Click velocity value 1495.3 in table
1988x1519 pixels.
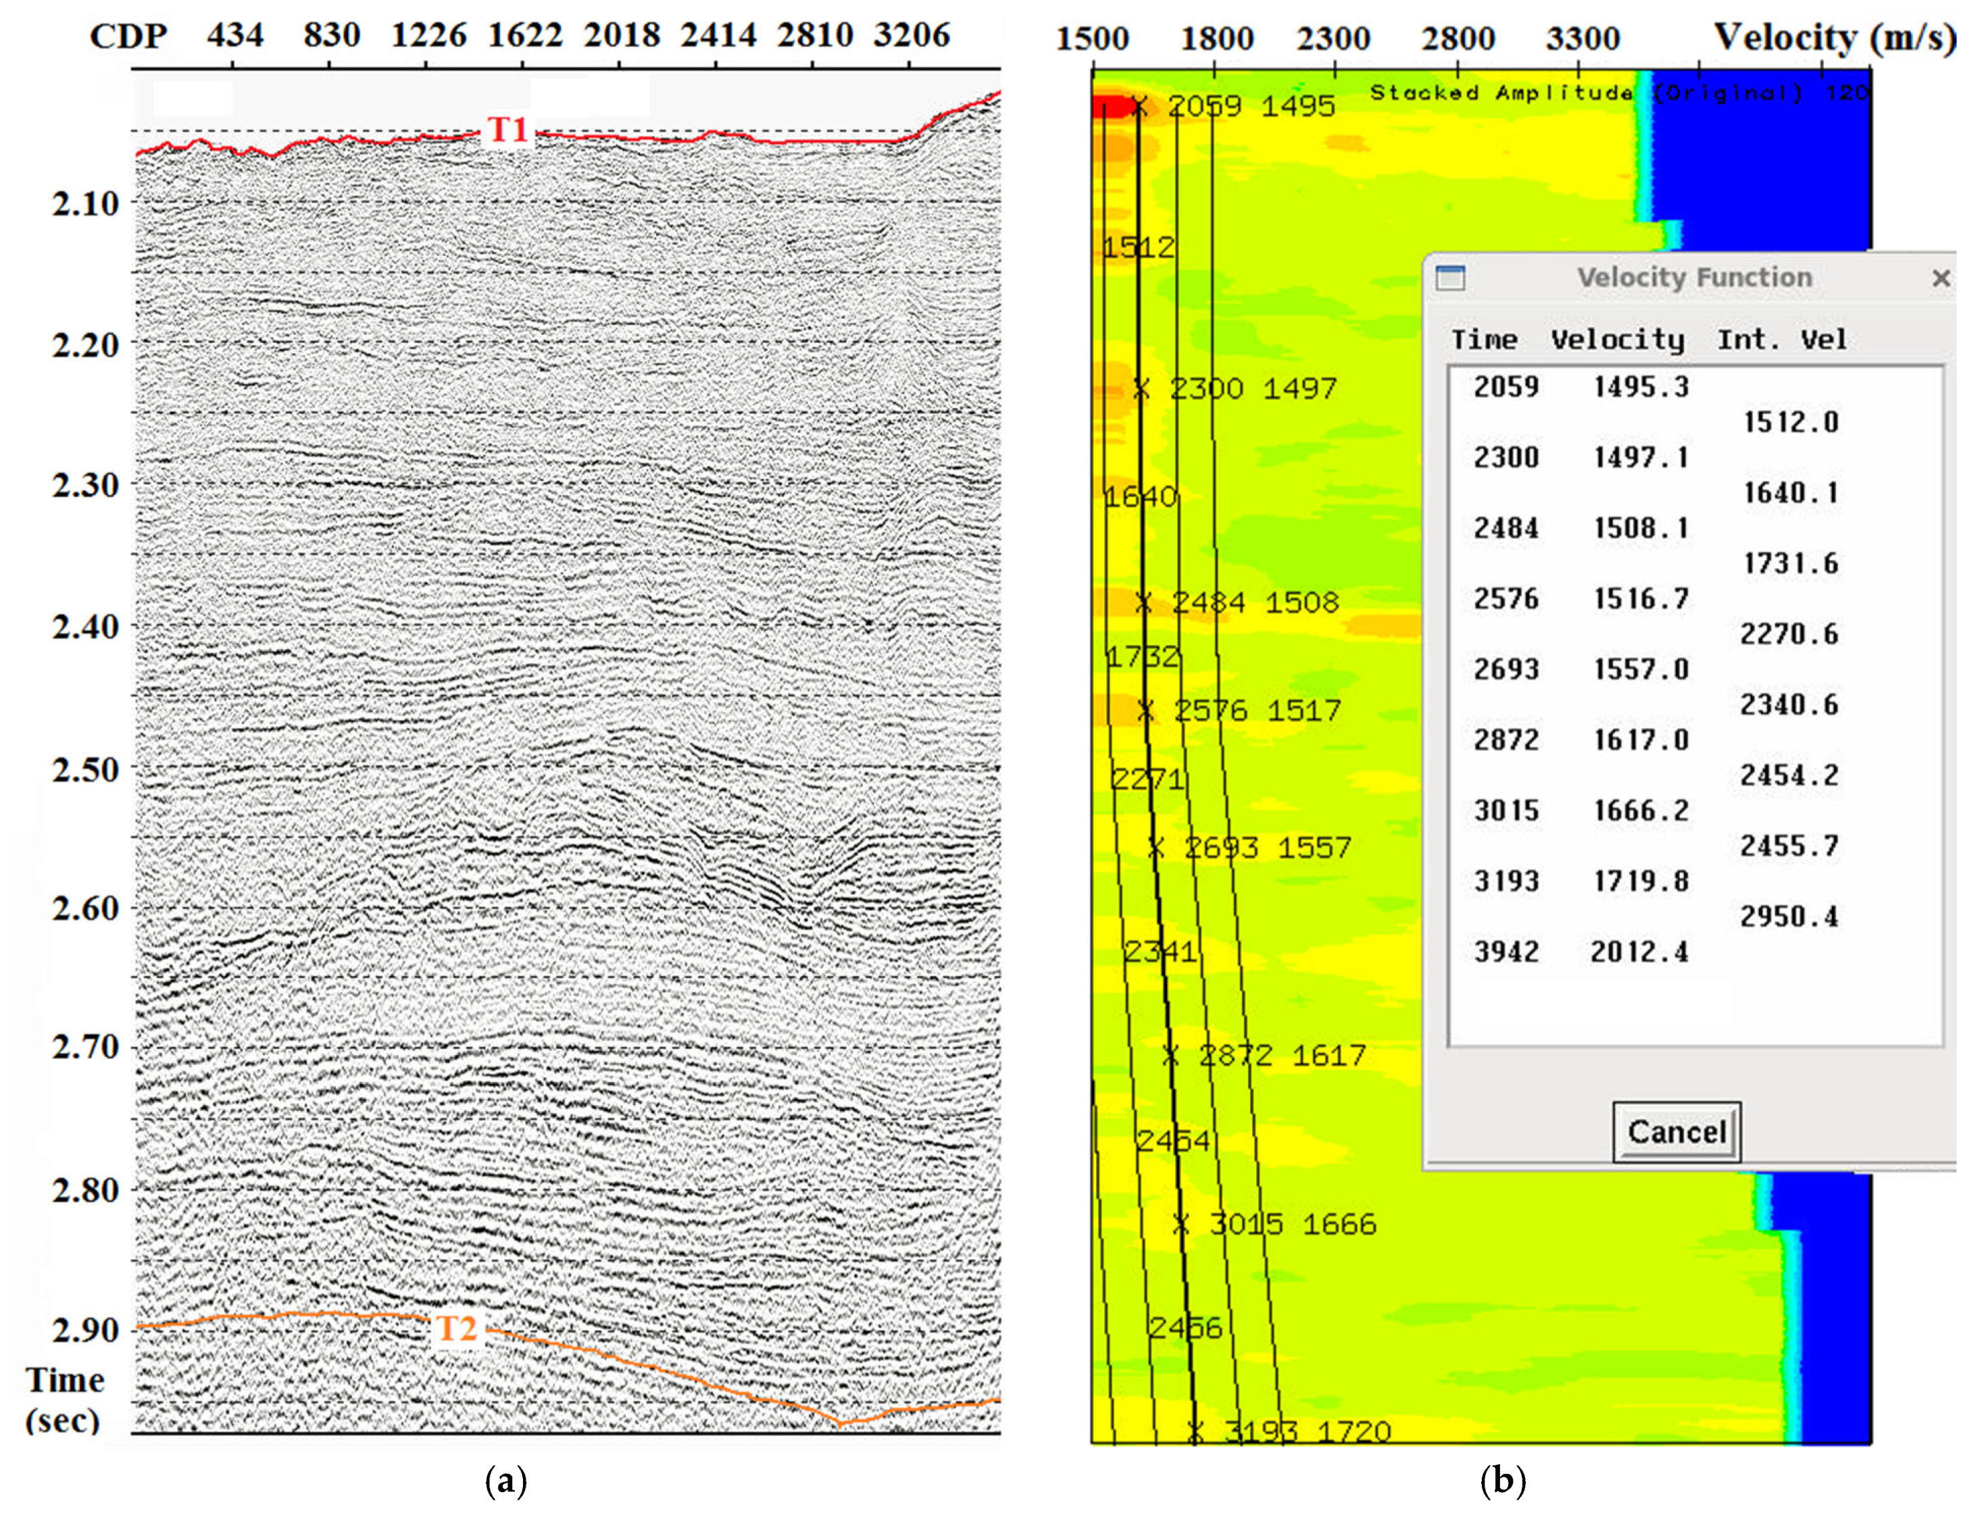coord(1641,387)
